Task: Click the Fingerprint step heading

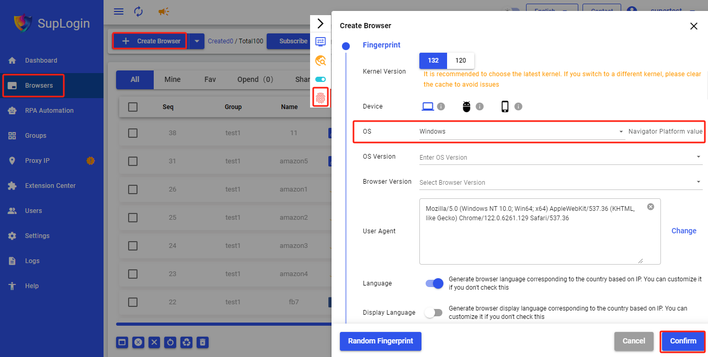Action: coord(382,45)
